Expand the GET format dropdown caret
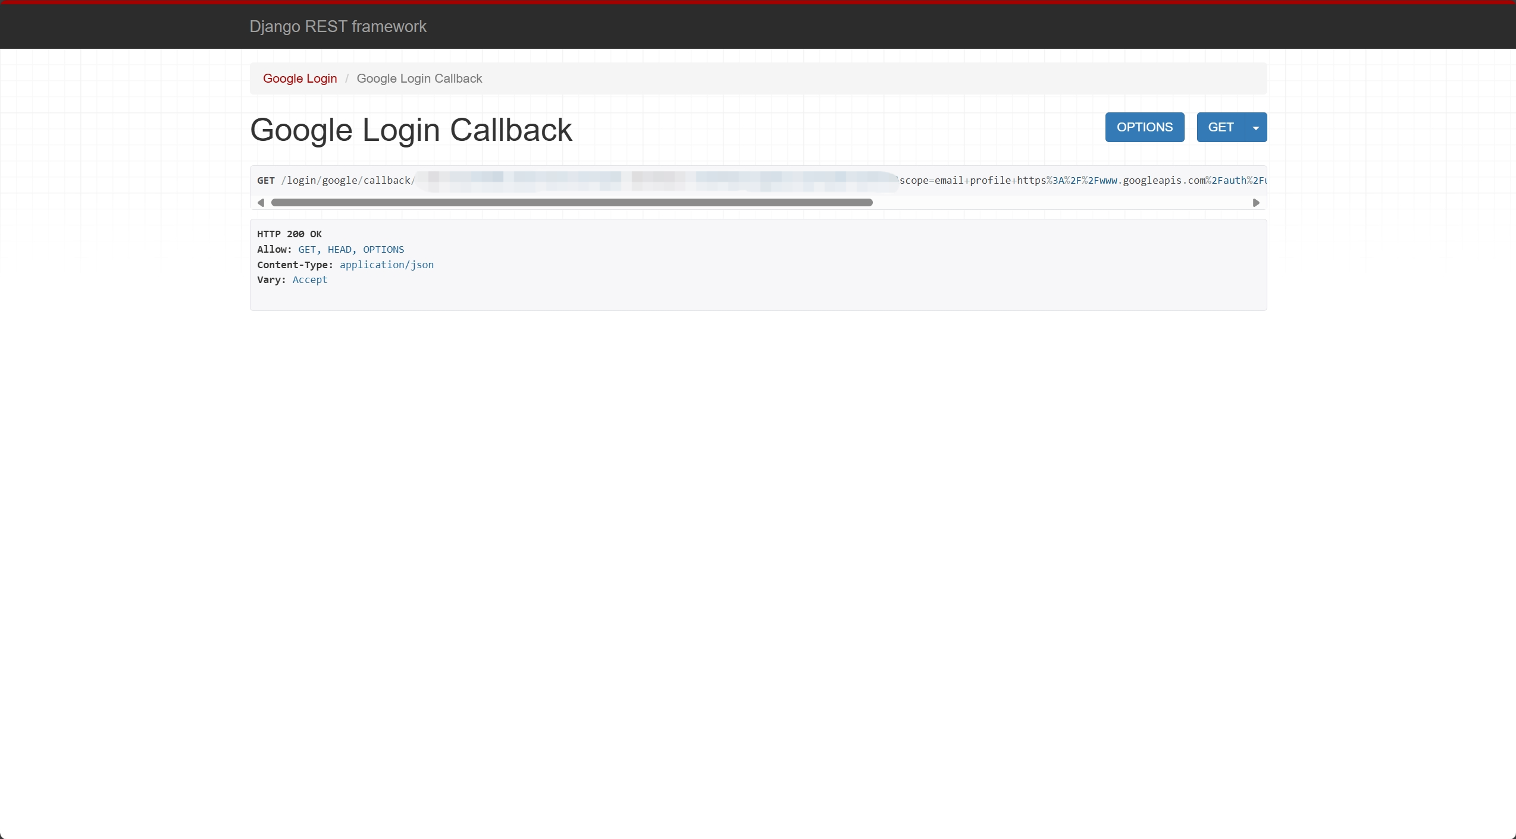Viewport: 1516px width, 839px height. click(x=1255, y=128)
